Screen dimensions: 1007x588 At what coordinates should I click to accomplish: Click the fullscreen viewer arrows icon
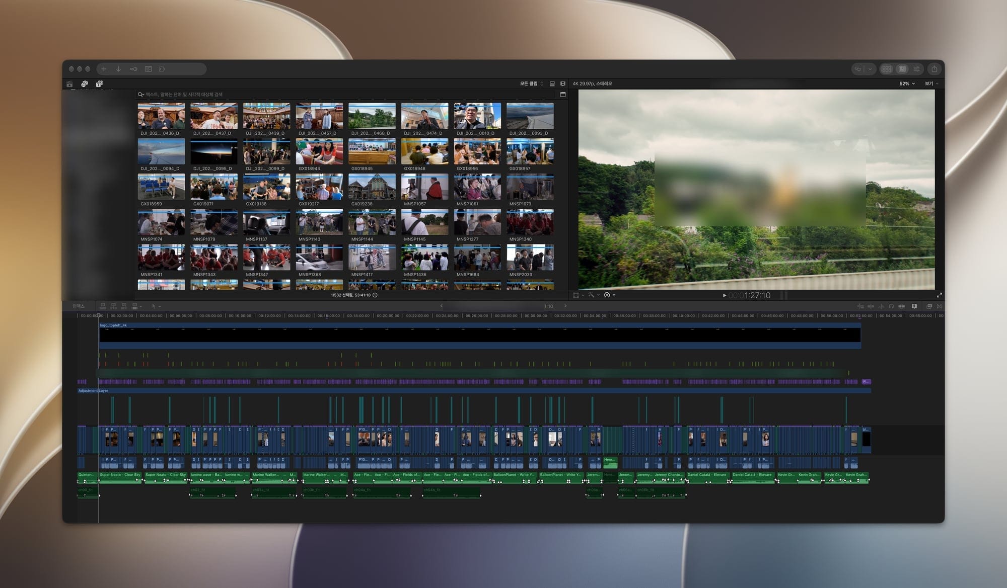click(x=939, y=295)
